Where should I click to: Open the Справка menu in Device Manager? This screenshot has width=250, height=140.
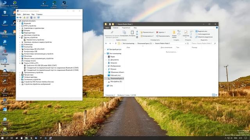point(39,14)
